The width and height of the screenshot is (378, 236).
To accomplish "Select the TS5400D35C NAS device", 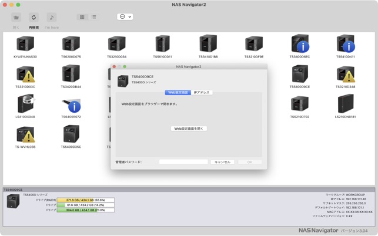I will click(x=71, y=137).
